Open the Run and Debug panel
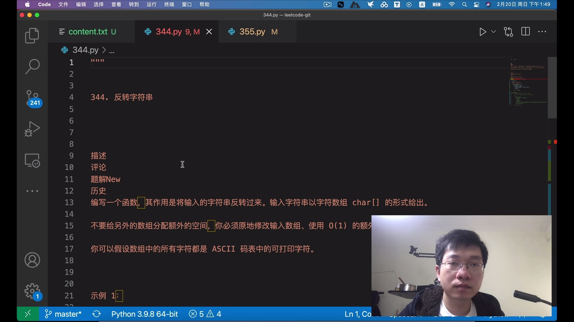This screenshot has height=322, width=574. pos(32,129)
